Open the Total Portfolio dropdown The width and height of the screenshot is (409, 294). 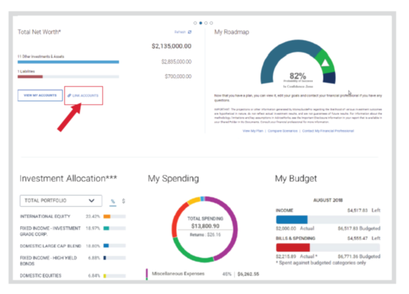click(x=60, y=201)
